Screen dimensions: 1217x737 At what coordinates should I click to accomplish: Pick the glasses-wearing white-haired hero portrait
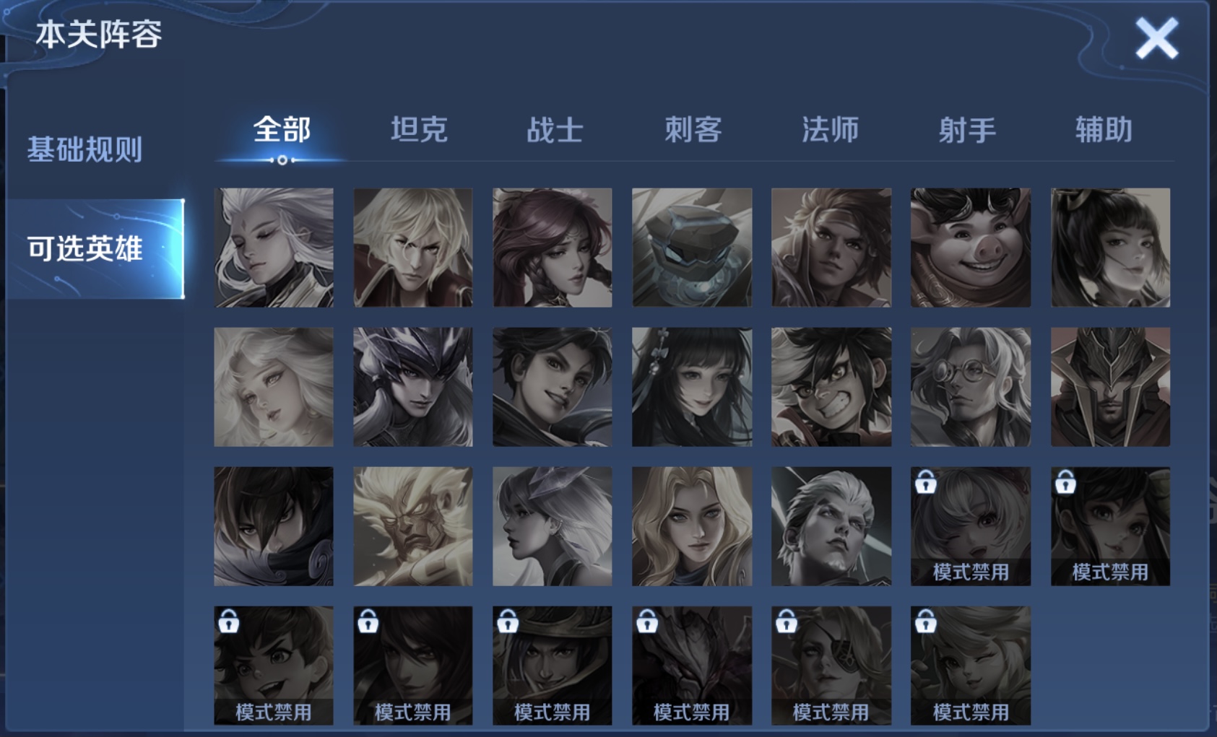[970, 387]
